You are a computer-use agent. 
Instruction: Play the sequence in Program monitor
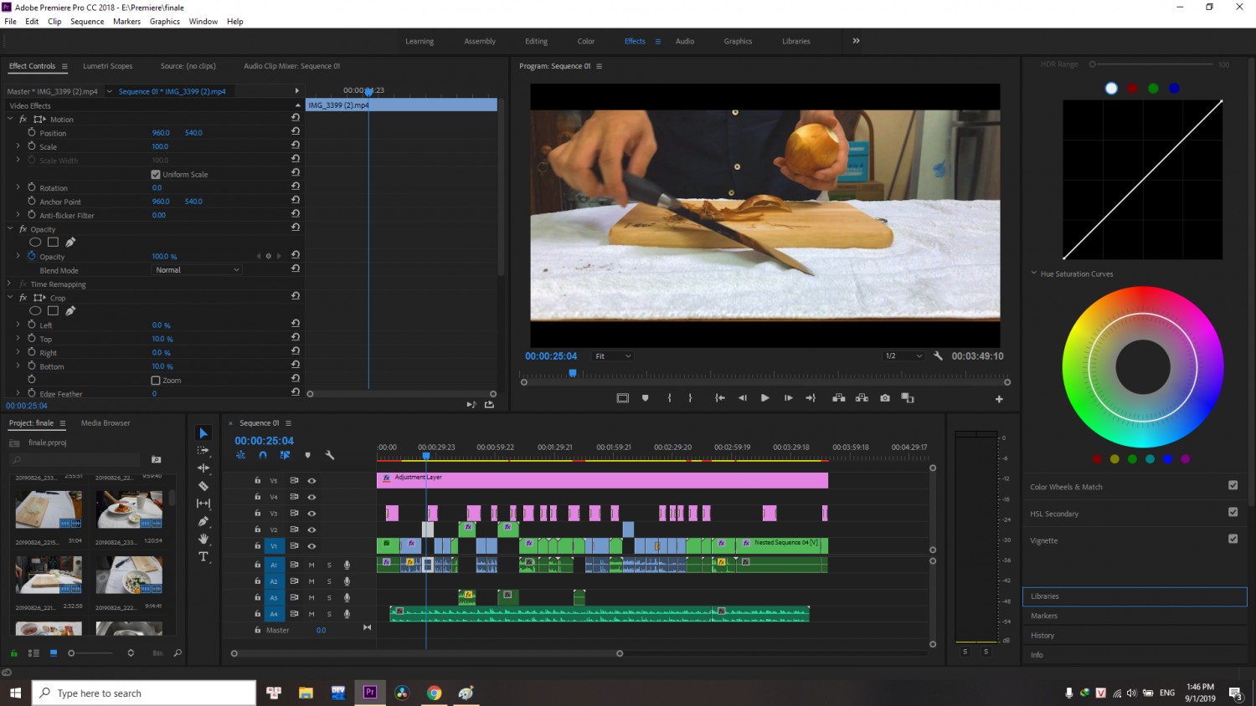pyautogui.click(x=764, y=398)
